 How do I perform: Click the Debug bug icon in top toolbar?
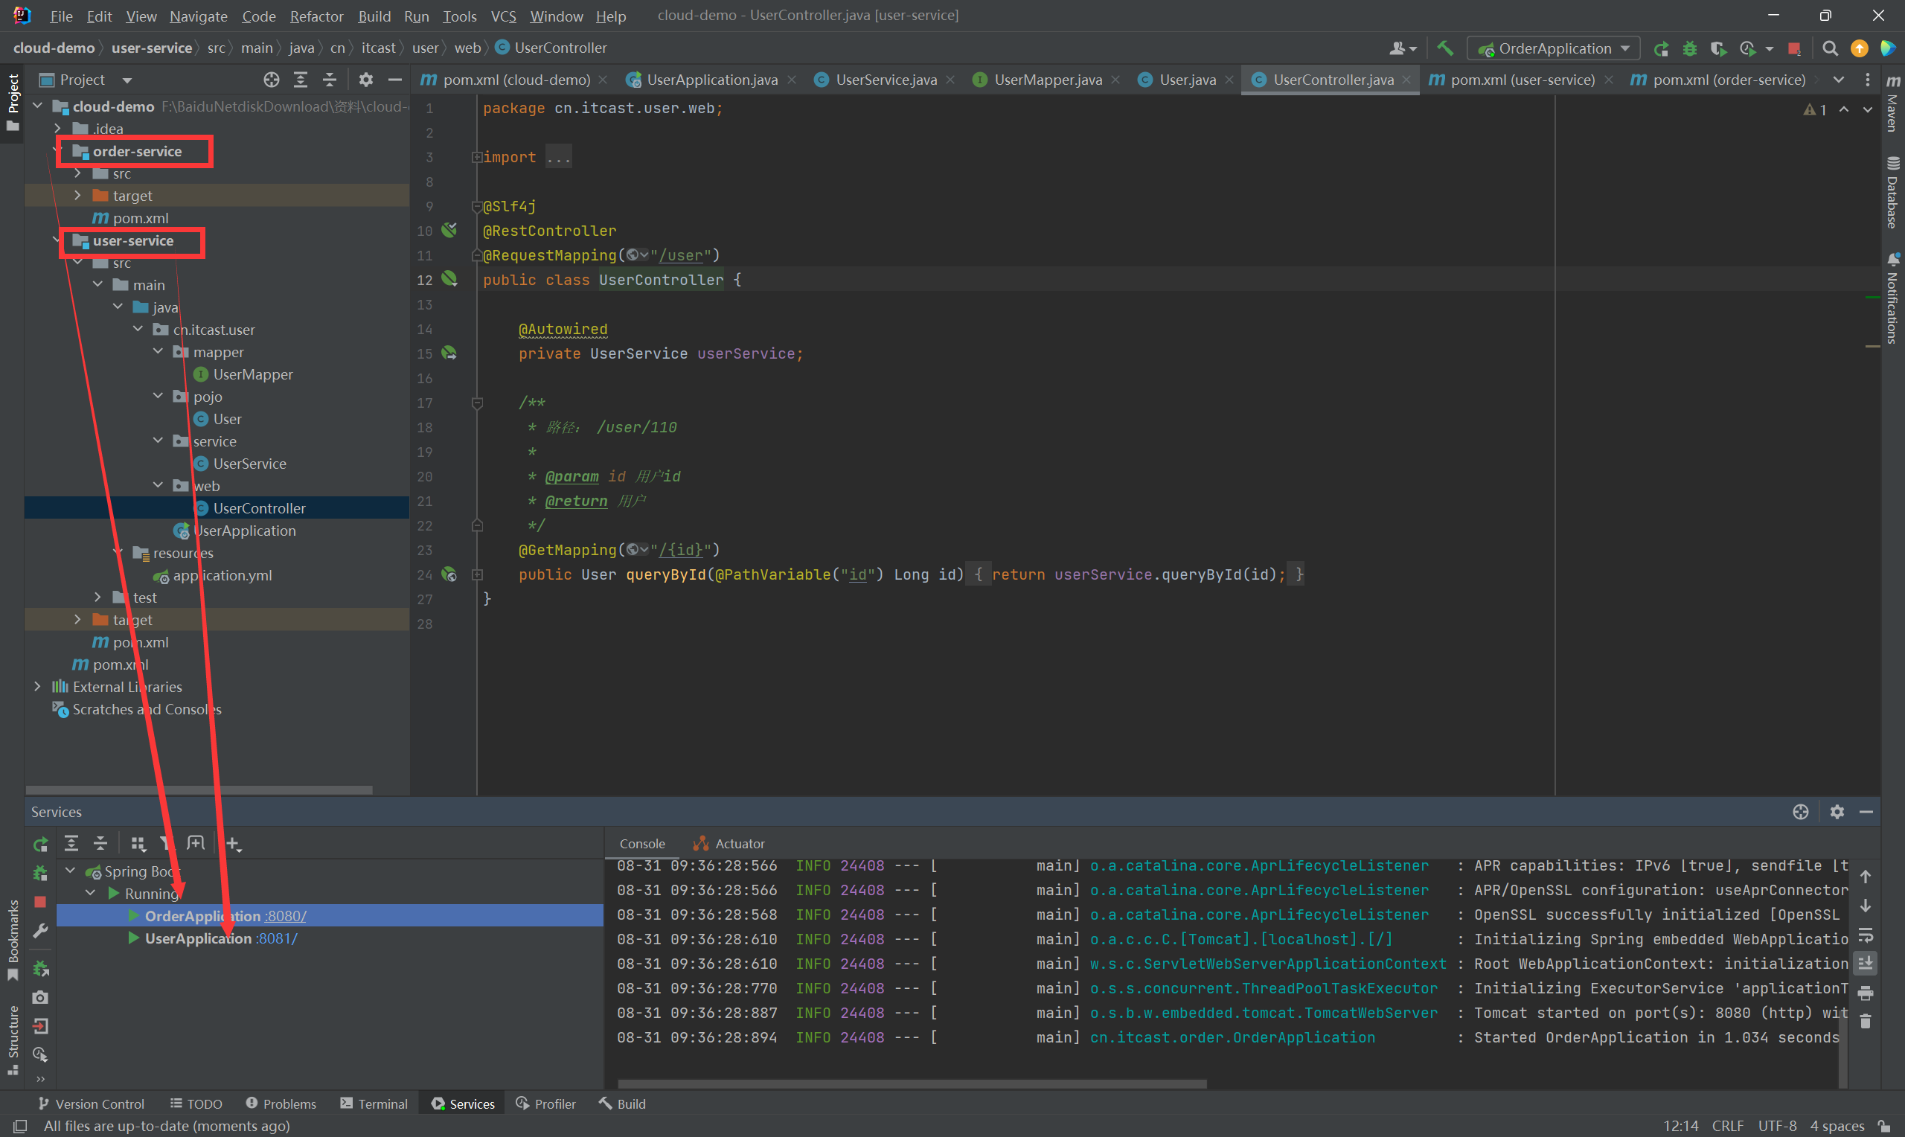coord(1689,48)
